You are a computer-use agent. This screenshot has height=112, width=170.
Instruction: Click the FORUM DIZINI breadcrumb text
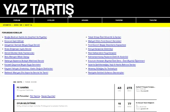click(31, 82)
